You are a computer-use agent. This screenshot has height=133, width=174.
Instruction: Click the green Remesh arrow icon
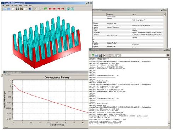click(x=45, y=9)
